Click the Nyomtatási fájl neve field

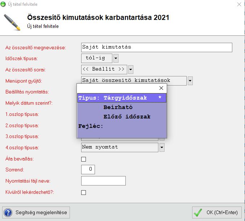(x=103, y=181)
